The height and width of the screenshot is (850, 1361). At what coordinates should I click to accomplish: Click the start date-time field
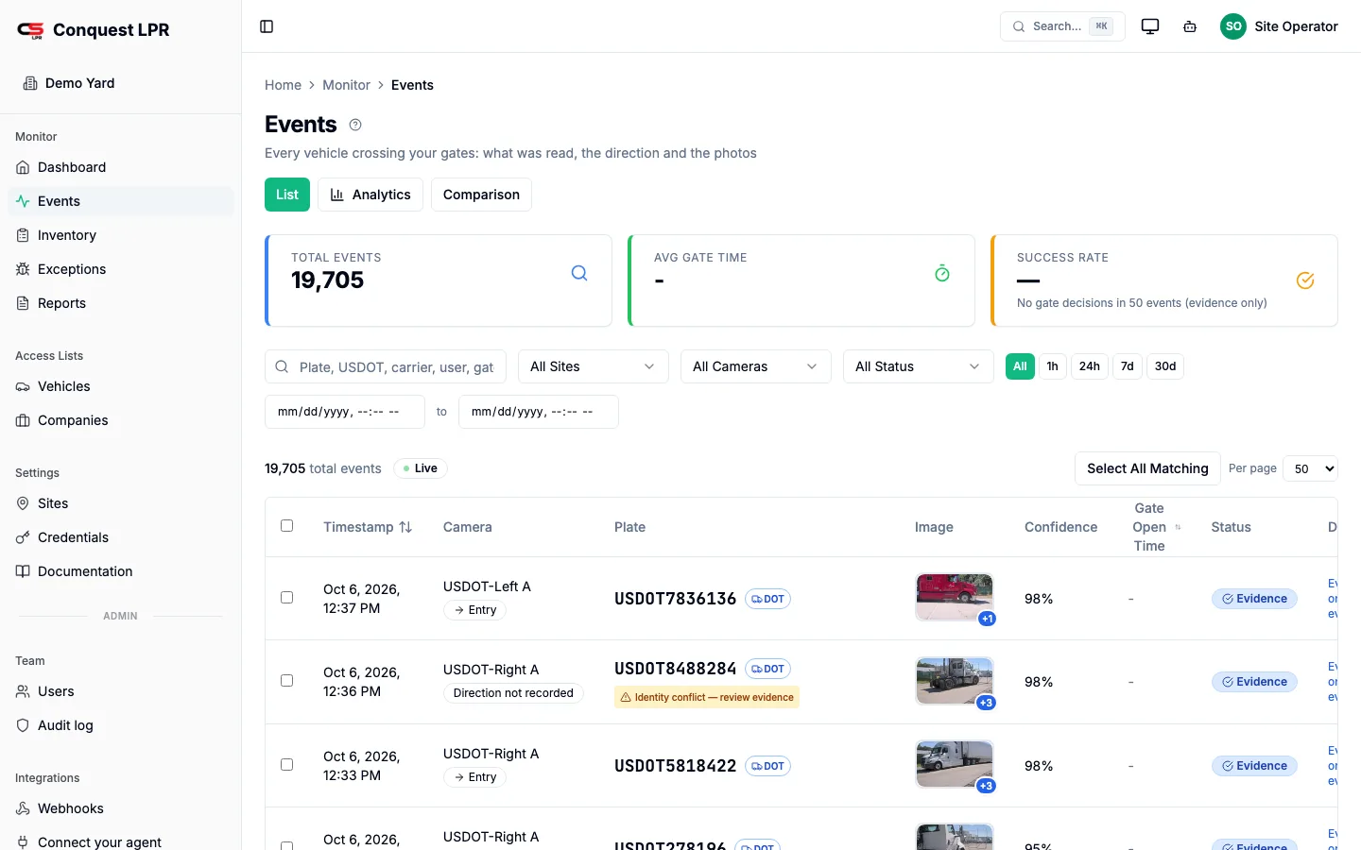coord(345,412)
